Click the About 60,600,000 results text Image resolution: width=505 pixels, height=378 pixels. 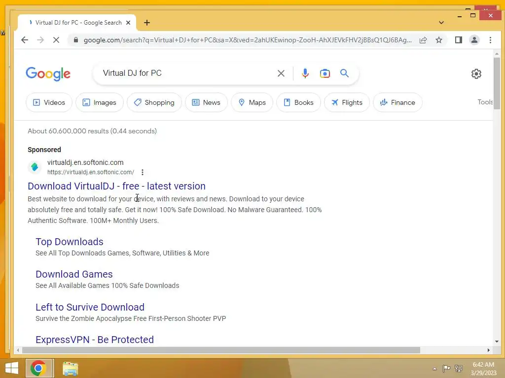tap(92, 131)
